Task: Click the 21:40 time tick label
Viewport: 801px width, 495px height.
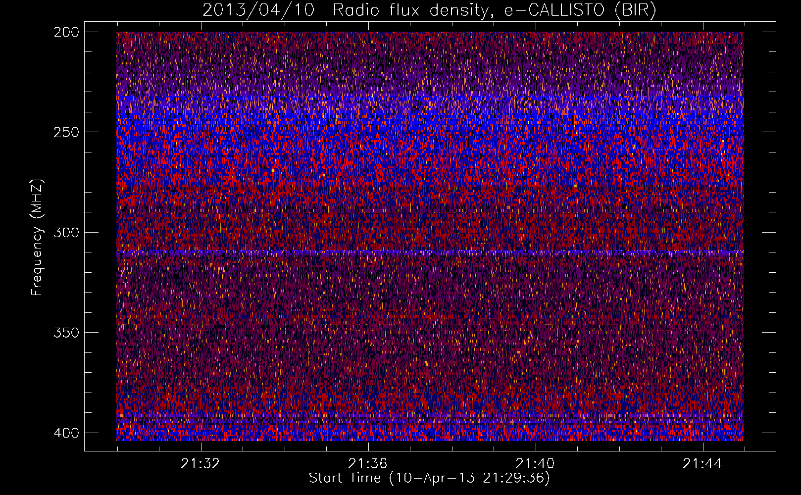Action: 535,464
